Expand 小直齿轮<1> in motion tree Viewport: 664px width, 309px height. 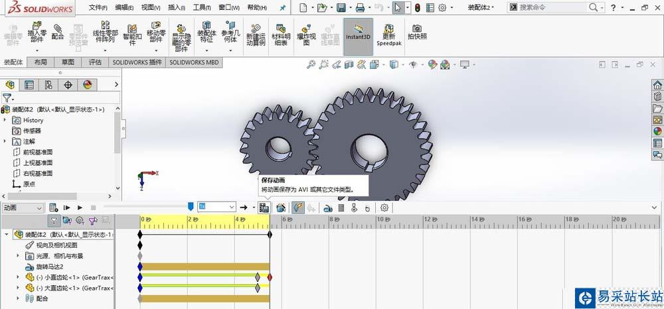(x=18, y=277)
